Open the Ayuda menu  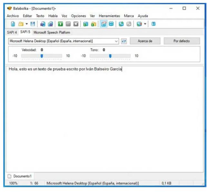(x=143, y=16)
